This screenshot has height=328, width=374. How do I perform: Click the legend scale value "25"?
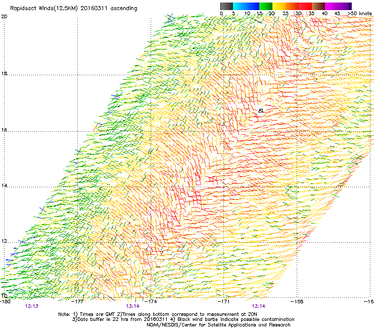click(285, 14)
